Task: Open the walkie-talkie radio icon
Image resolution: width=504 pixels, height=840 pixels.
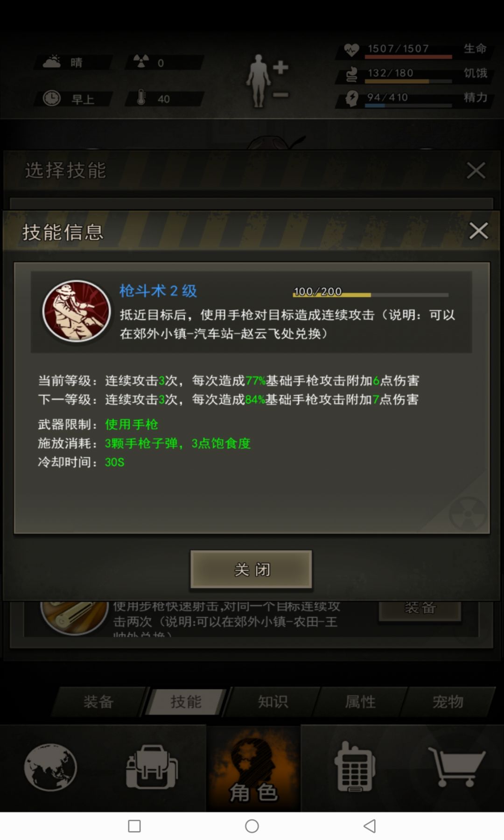Action: (x=355, y=766)
